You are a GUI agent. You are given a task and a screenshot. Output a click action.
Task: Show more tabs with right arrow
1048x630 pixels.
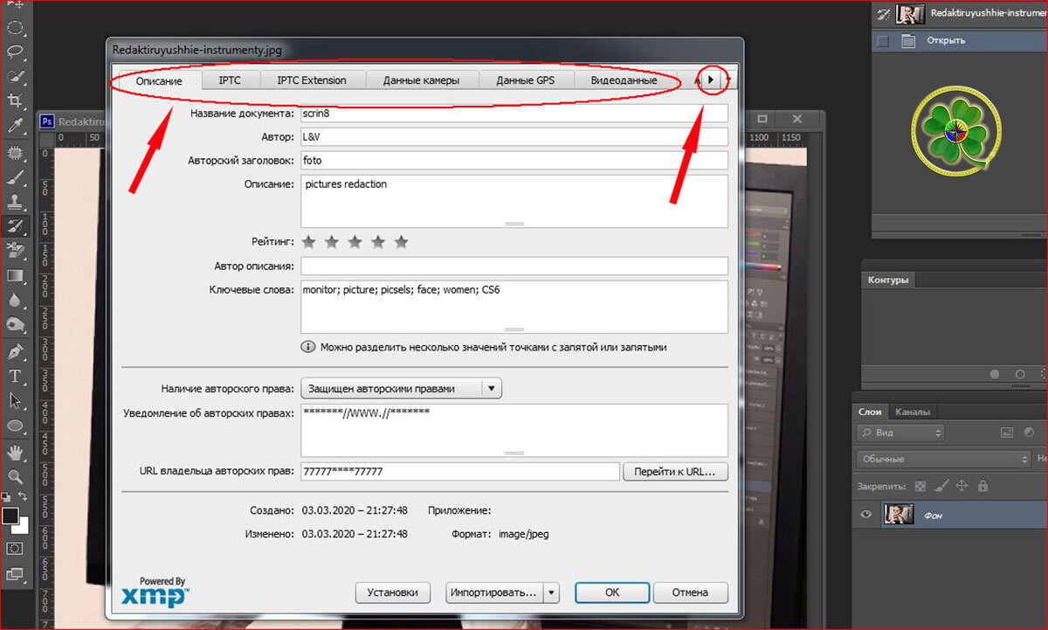(x=712, y=80)
